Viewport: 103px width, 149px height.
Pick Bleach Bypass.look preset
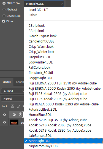[x=63, y=36]
